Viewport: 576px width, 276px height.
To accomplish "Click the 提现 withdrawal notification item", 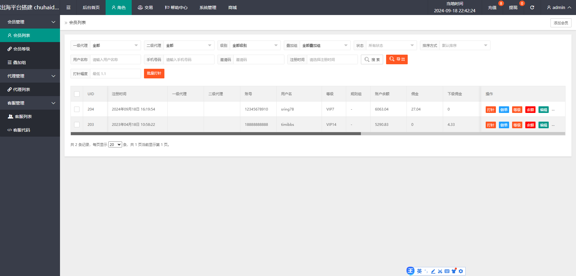I will (513, 8).
